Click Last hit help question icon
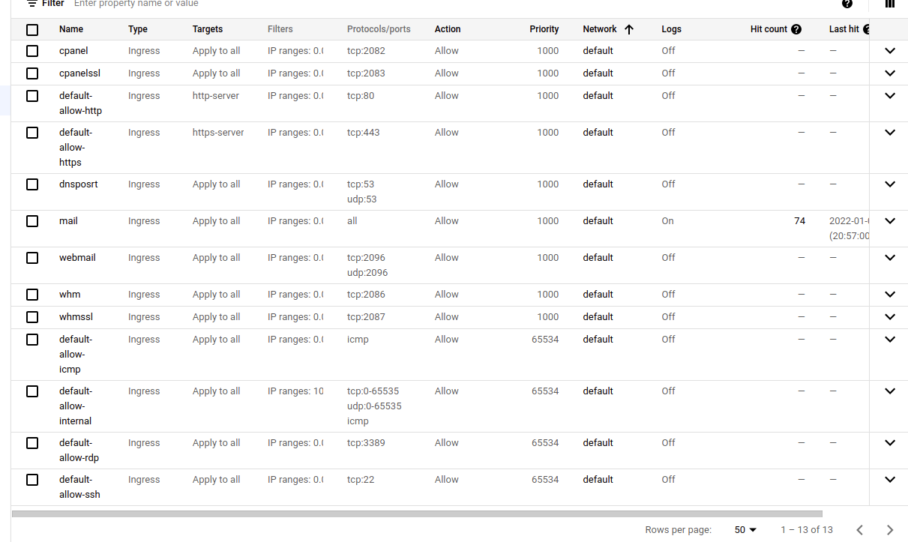The image size is (908, 542). [867, 29]
